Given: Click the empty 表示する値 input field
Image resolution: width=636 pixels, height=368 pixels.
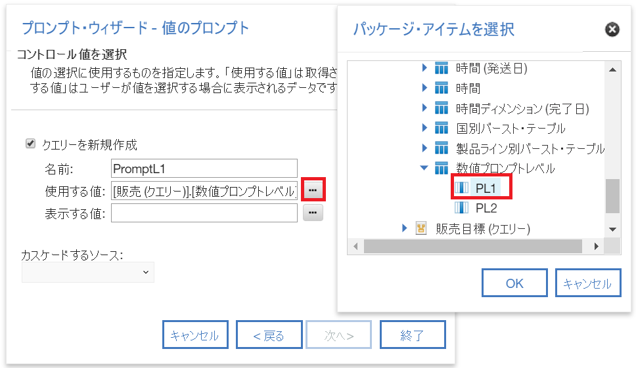Looking at the screenshot, I should pyautogui.click(x=204, y=213).
